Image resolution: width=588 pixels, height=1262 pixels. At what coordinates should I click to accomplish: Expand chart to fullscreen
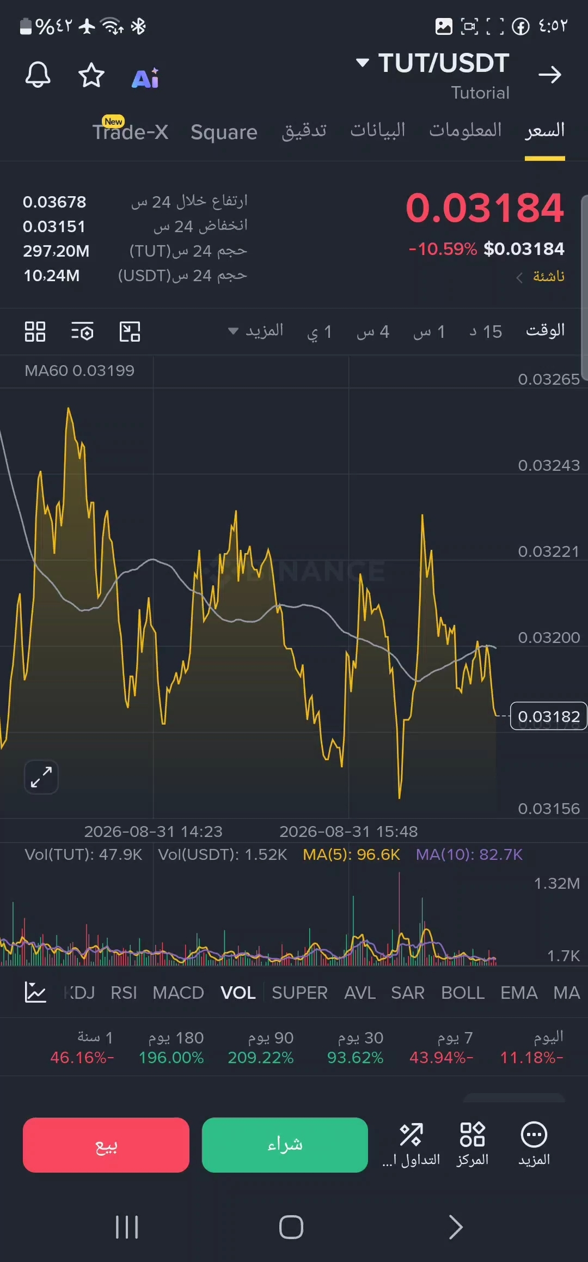click(41, 776)
